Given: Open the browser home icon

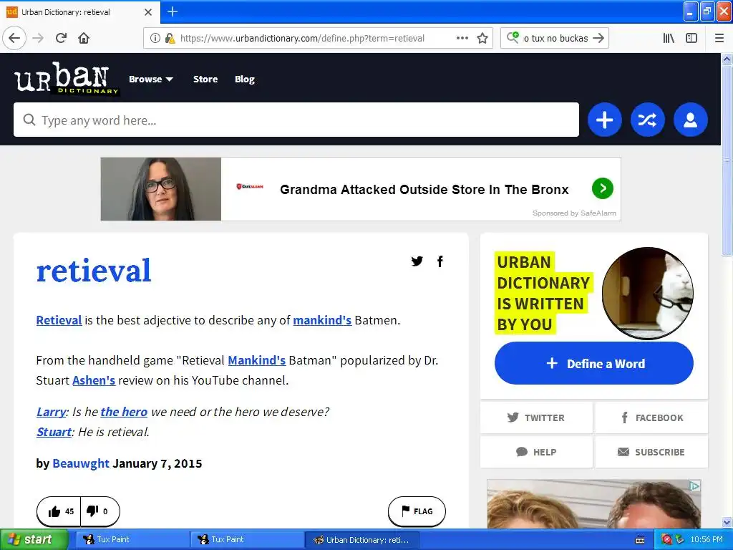Looking at the screenshot, I should pos(84,38).
